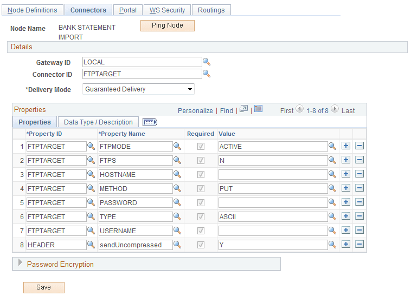Click Property ID field containing HEADER
This screenshot has width=411, height=296.
click(56, 245)
